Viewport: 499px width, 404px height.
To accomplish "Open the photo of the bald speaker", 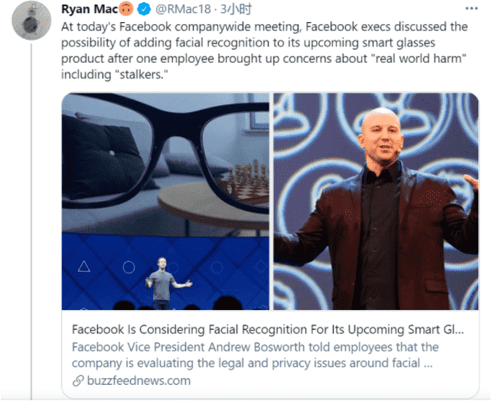I will tap(376, 202).
